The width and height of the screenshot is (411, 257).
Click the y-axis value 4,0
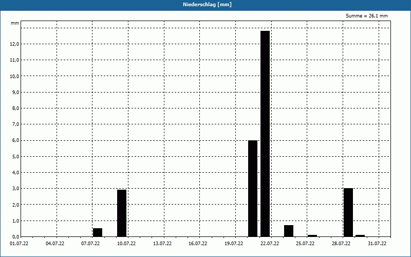pos(15,173)
